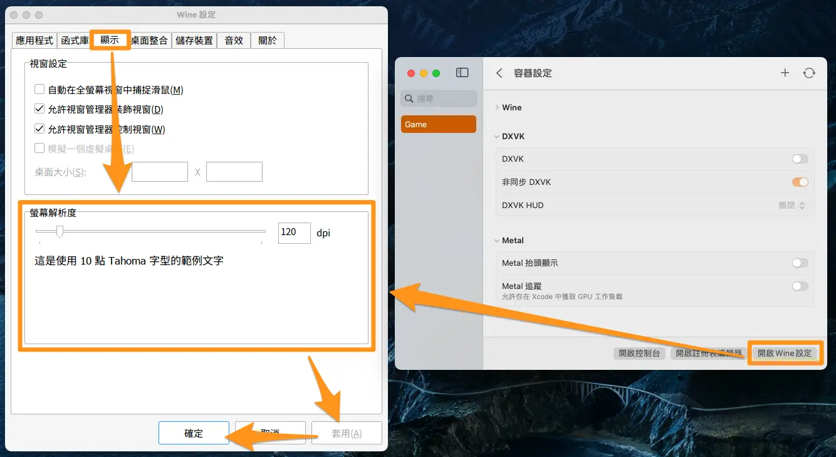The width and height of the screenshot is (836, 457).
Task: Turn off the 非同步 DXVK switch
Action: (800, 182)
